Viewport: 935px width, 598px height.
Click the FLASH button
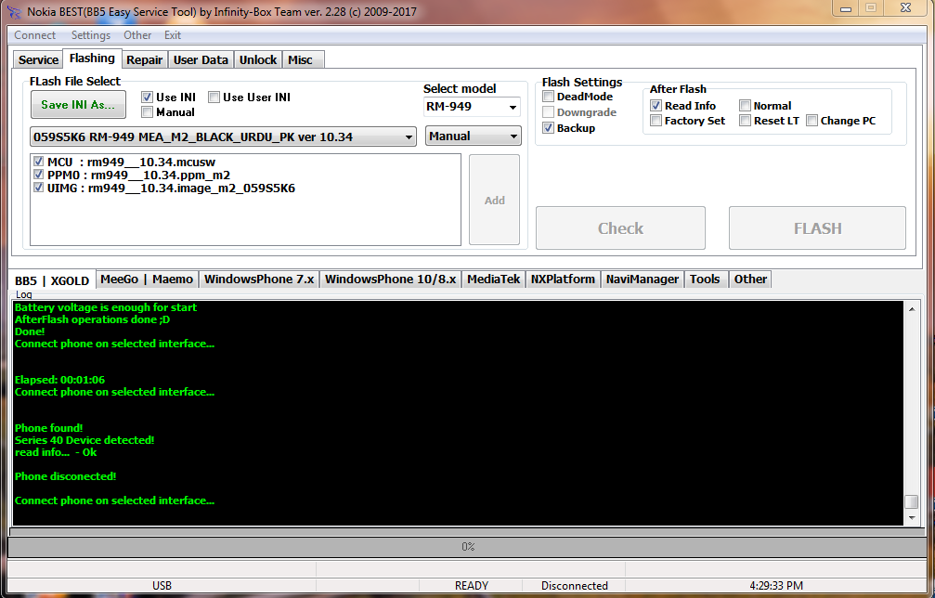(817, 227)
